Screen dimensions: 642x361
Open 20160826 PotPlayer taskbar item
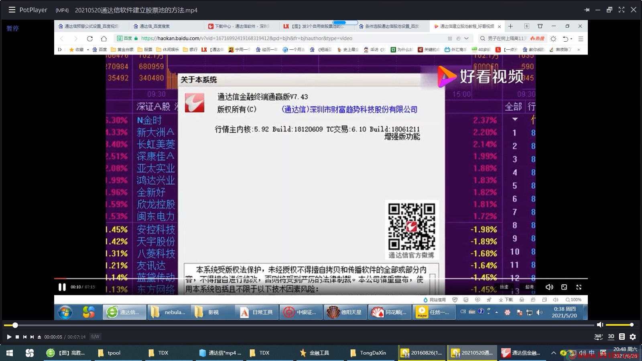[421, 353]
